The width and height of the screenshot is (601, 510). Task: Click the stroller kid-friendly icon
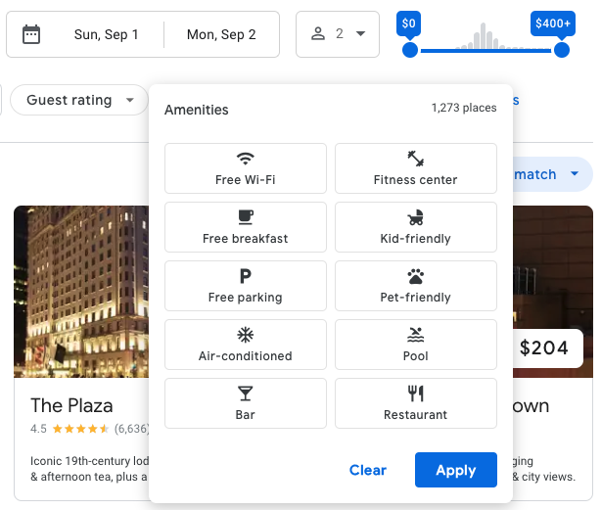coord(416,217)
